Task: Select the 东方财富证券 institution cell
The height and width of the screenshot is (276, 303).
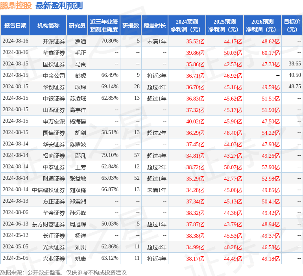Action: point(48,224)
